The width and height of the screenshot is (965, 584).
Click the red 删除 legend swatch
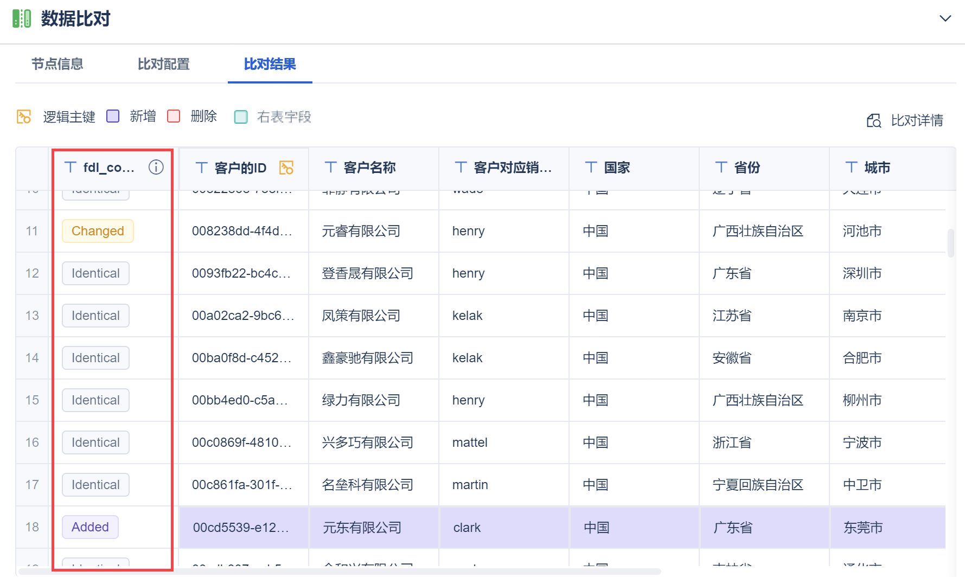click(x=174, y=117)
